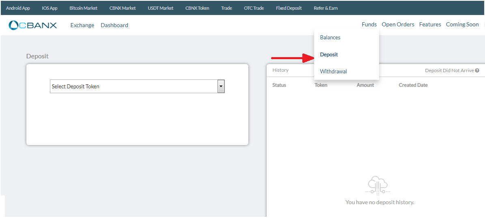Select Withdrawal from the Funds menu
This screenshot has width=485, height=218.
[x=334, y=72]
